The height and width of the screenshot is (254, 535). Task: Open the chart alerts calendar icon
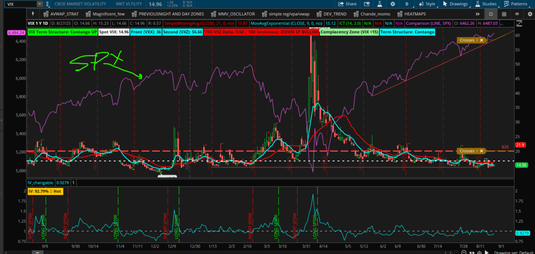tap(367, 4)
